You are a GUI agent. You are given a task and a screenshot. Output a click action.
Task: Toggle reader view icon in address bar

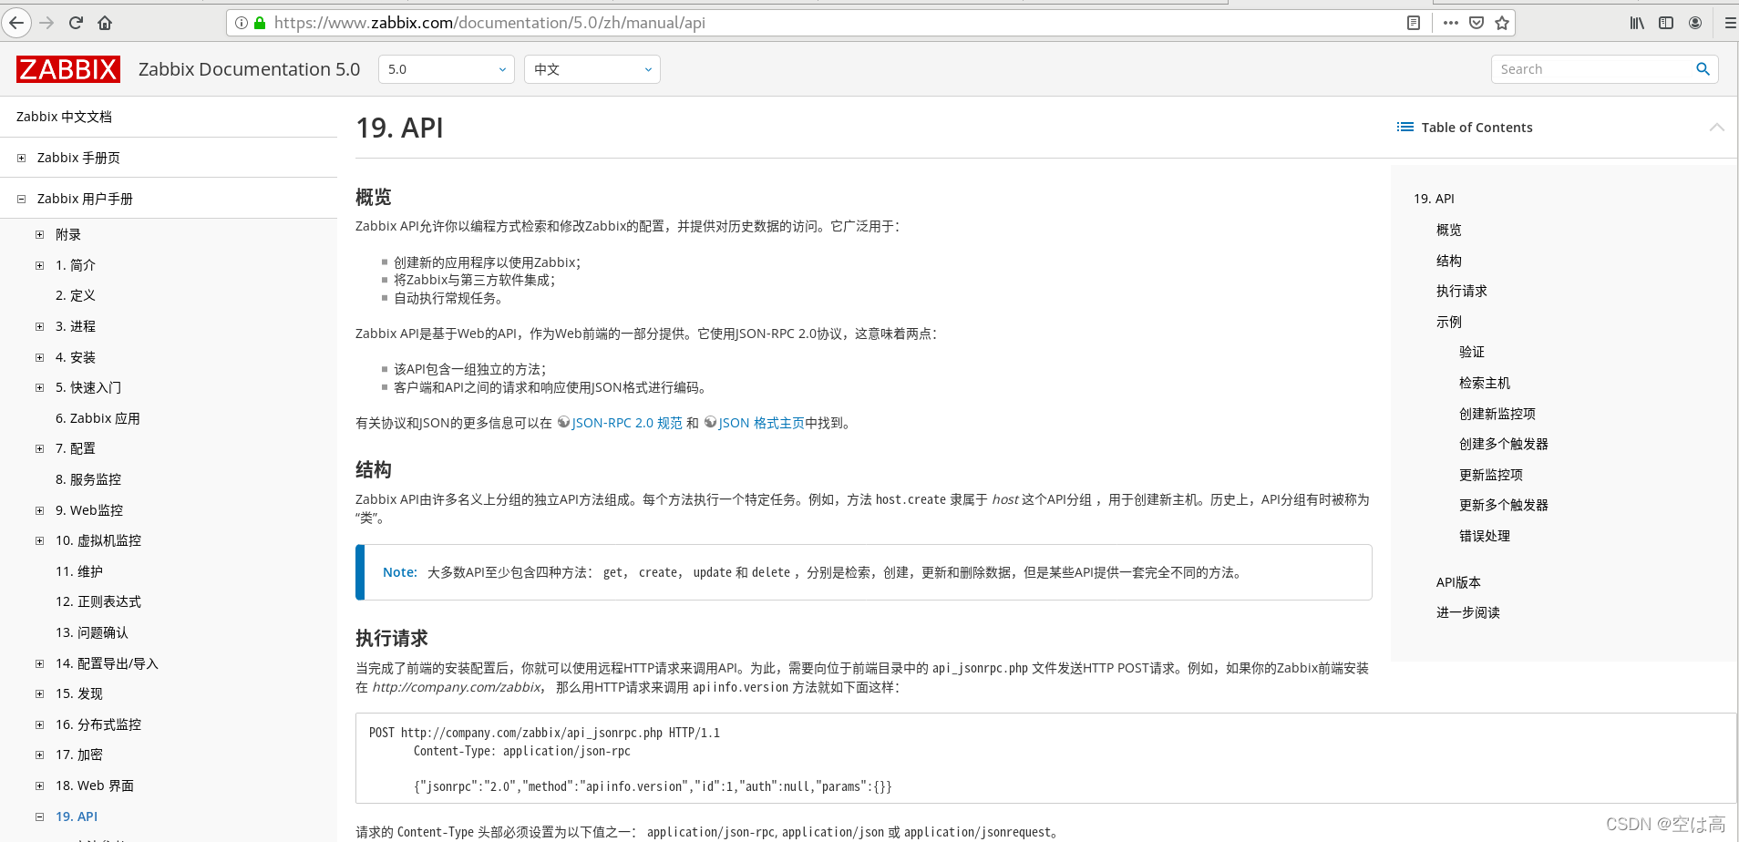1414,23
